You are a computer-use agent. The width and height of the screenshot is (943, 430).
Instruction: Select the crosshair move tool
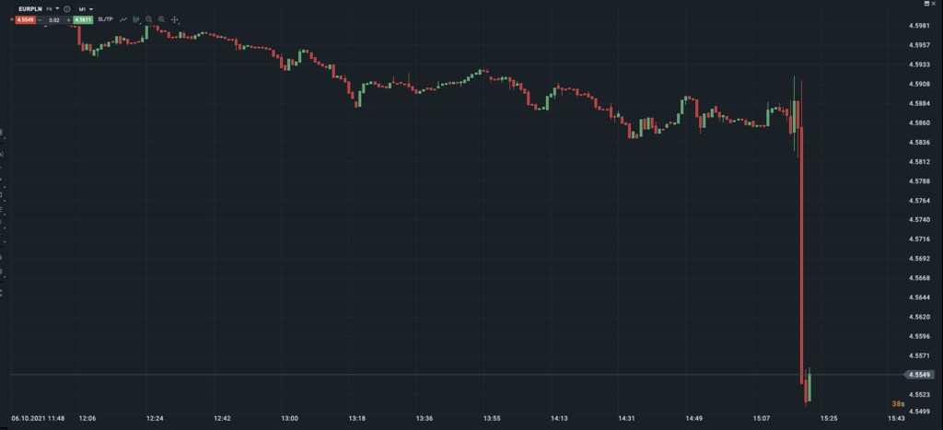tap(175, 19)
